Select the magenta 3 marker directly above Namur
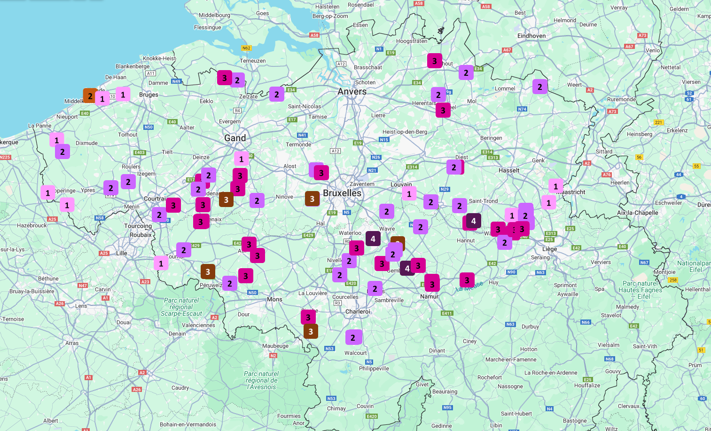 (432, 284)
